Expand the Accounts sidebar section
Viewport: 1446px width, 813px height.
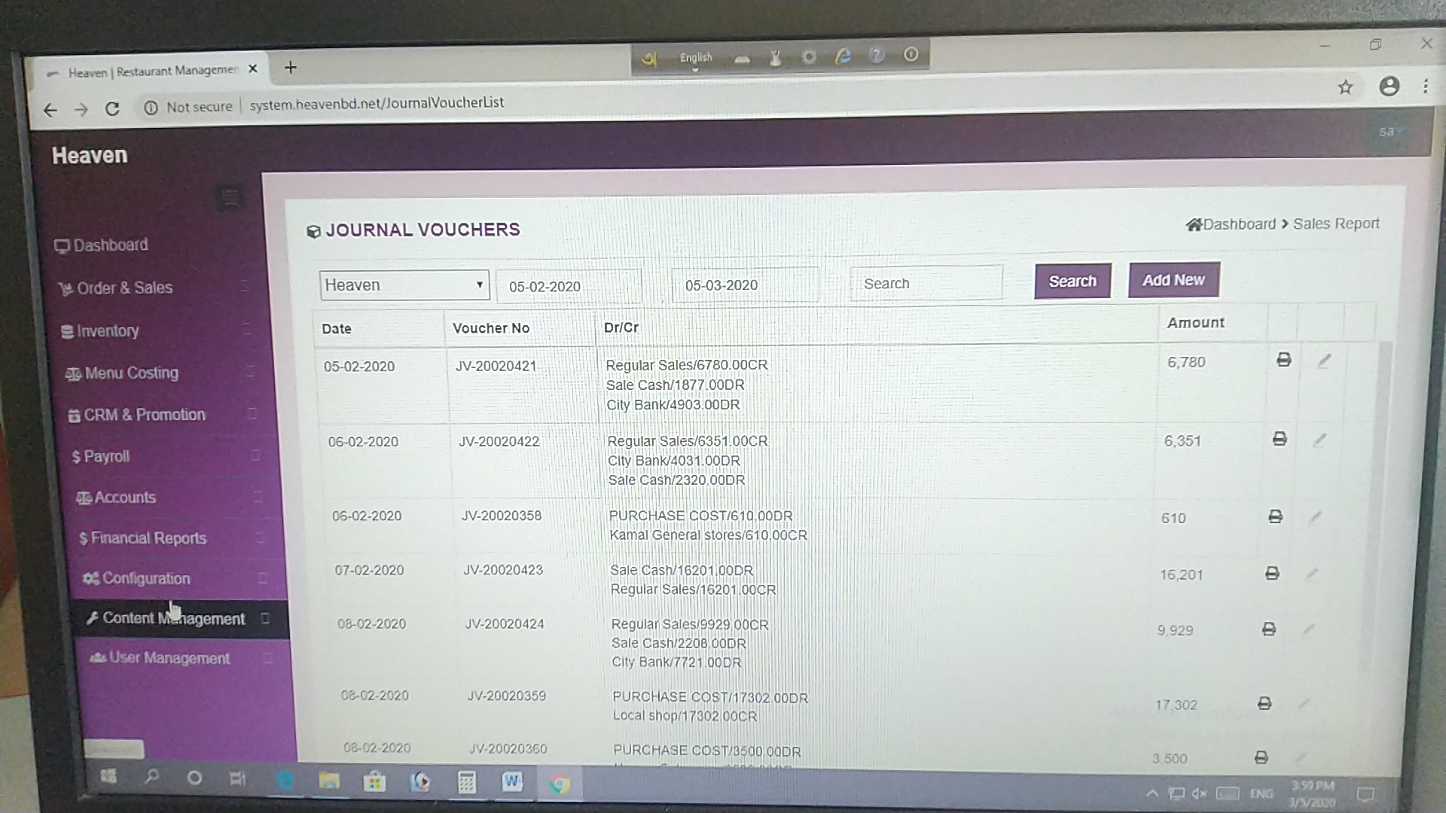[x=125, y=498]
